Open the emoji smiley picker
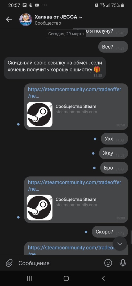 [x=108, y=263]
